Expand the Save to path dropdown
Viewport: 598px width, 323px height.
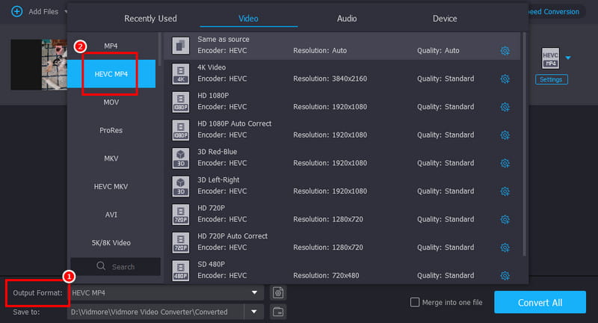point(255,312)
